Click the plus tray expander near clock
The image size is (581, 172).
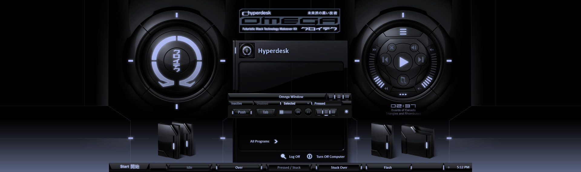(448, 167)
